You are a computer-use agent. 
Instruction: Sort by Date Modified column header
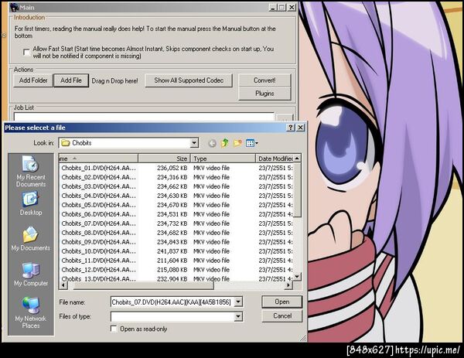(275, 159)
